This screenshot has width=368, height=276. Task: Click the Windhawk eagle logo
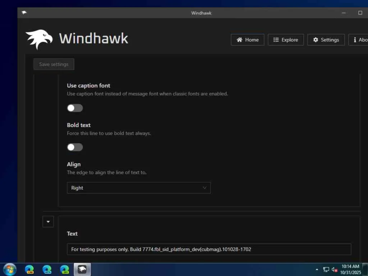39,39
